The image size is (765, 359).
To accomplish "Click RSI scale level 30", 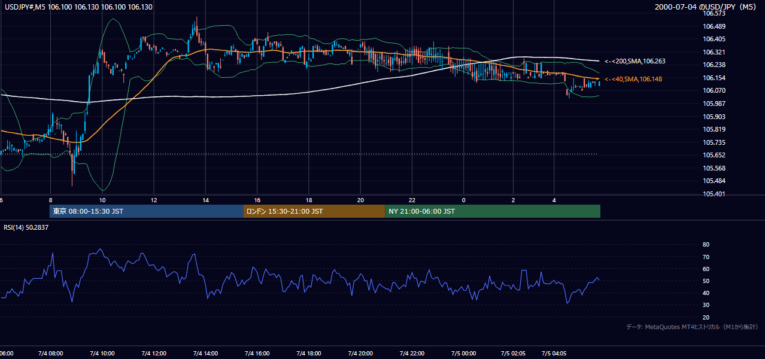I will tap(706, 305).
